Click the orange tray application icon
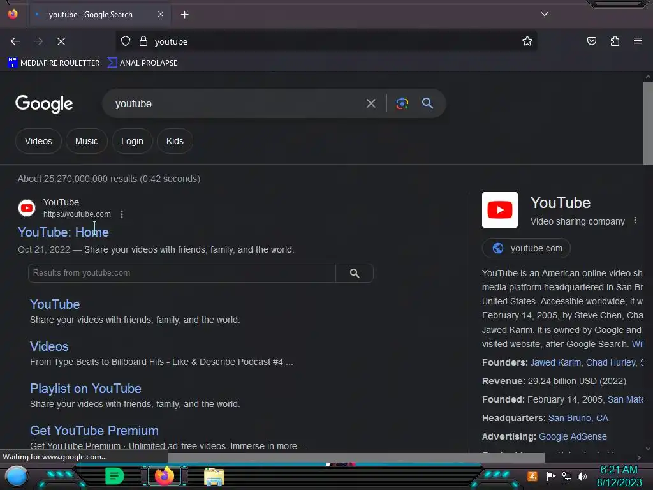653x490 pixels. (532, 476)
